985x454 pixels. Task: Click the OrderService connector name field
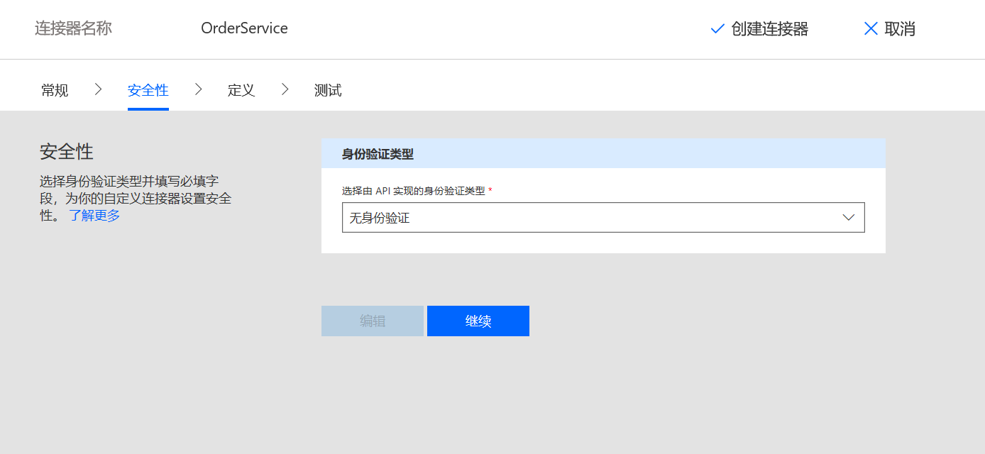click(244, 28)
